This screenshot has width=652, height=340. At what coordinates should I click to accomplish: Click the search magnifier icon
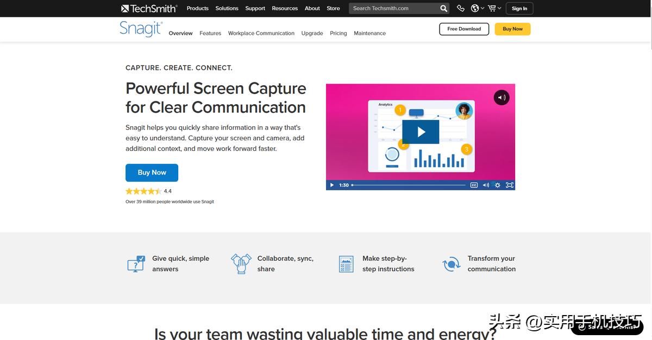point(444,8)
